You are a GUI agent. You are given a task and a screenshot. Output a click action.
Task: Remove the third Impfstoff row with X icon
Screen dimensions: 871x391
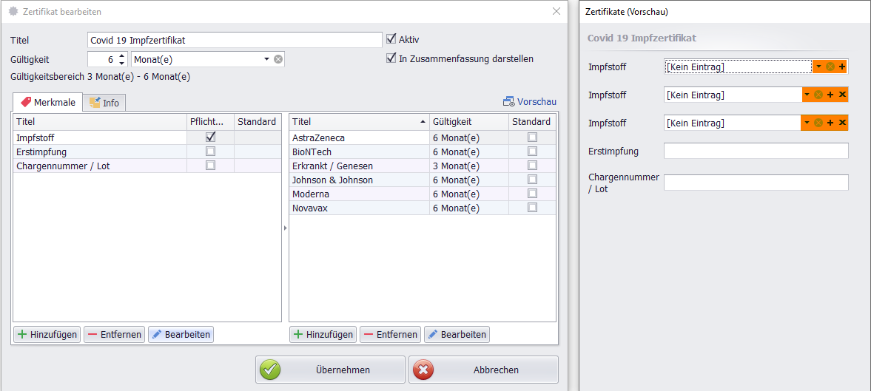[842, 123]
